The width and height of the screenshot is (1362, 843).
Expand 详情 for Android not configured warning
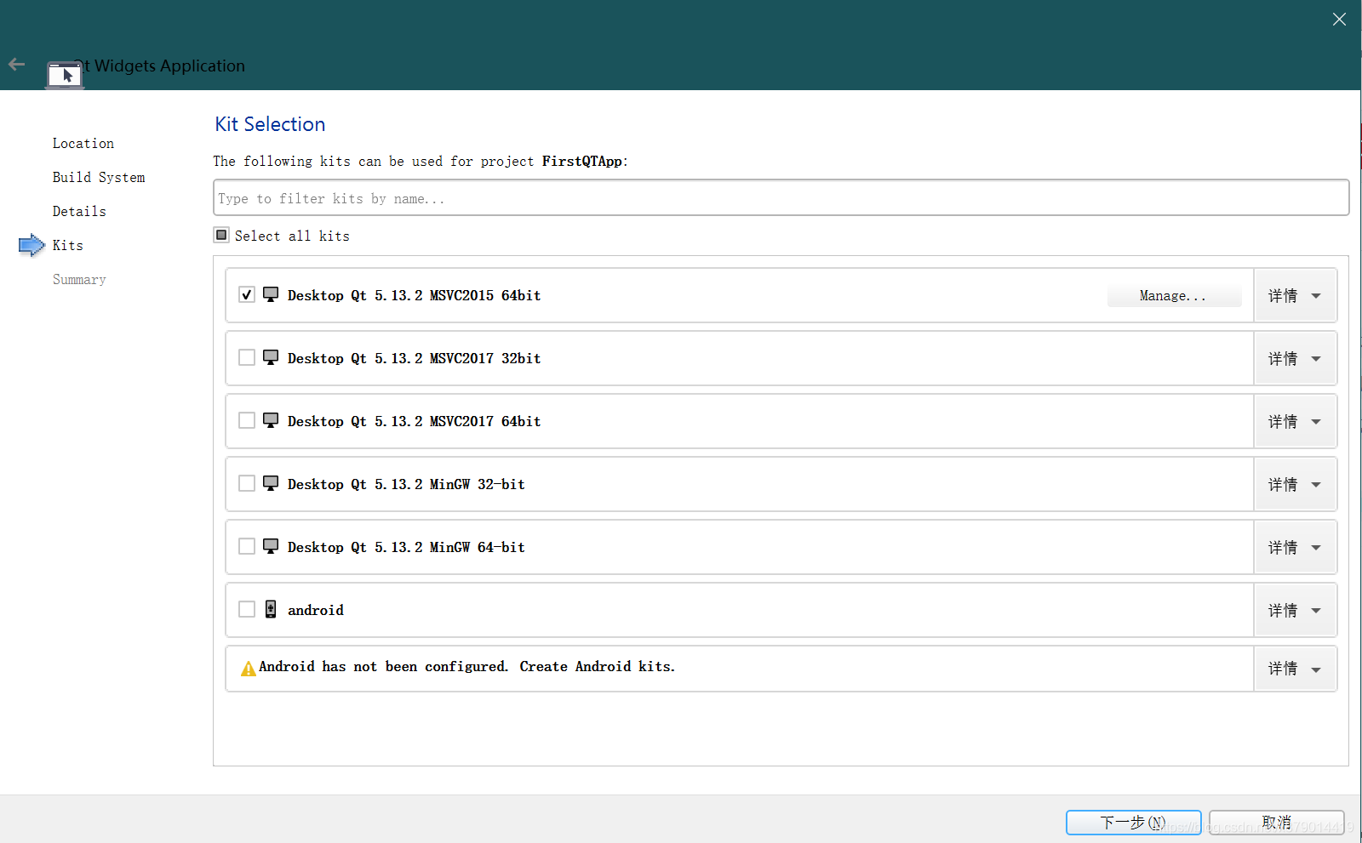click(1295, 669)
